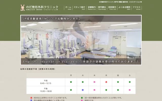The image size is (162, 101).
Task: Click the green normal mark for Monday morning
Action: 71,82
